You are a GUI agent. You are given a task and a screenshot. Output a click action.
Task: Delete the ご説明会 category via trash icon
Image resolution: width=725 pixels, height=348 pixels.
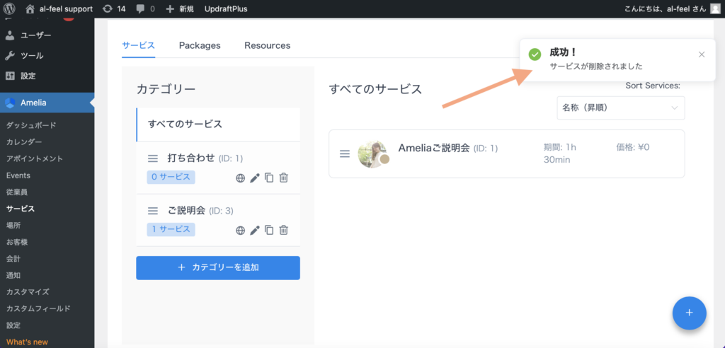tap(283, 230)
